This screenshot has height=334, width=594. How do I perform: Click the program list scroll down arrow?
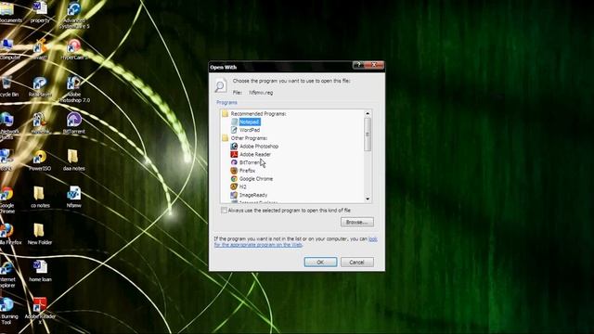pyautogui.click(x=368, y=199)
